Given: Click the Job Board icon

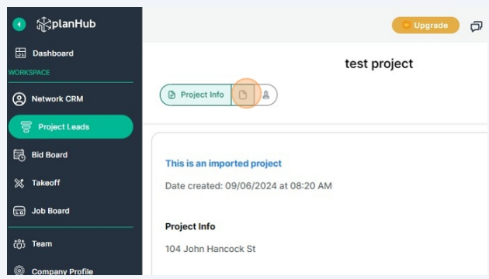Looking at the screenshot, I should point(19,211).
